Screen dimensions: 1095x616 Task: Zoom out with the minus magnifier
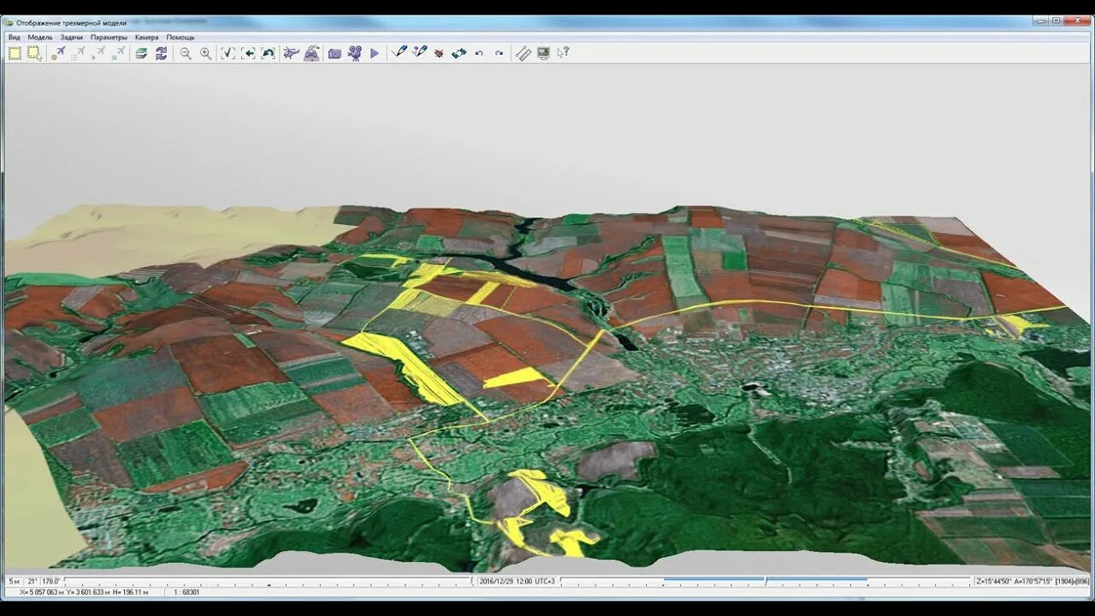pos(186,53)
